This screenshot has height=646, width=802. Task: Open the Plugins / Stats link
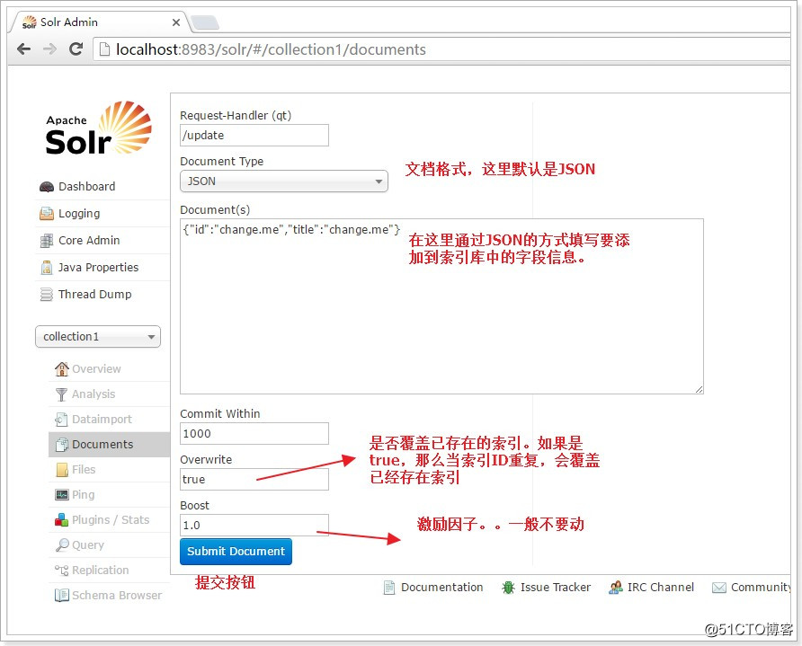pos(111,519)
